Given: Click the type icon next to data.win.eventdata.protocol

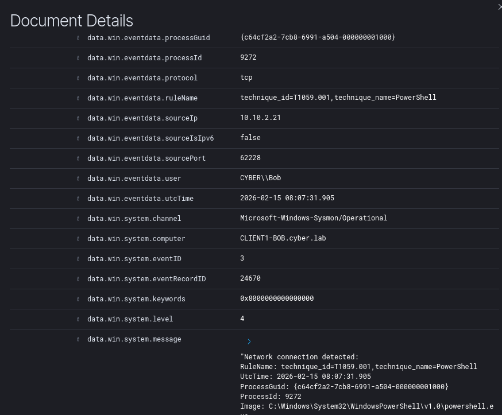Looking at the screenshot, I should pos(78,78).
